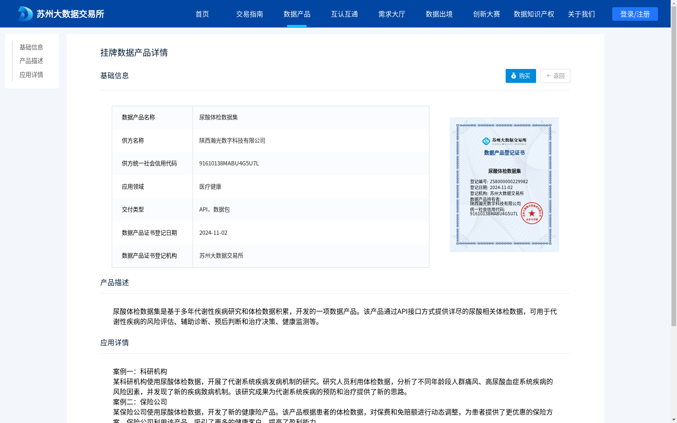Open the 数据产品登记证书 certificate image

[504, 184]
